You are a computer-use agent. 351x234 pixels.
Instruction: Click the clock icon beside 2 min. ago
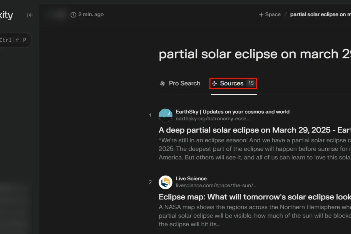coord(73,15)
